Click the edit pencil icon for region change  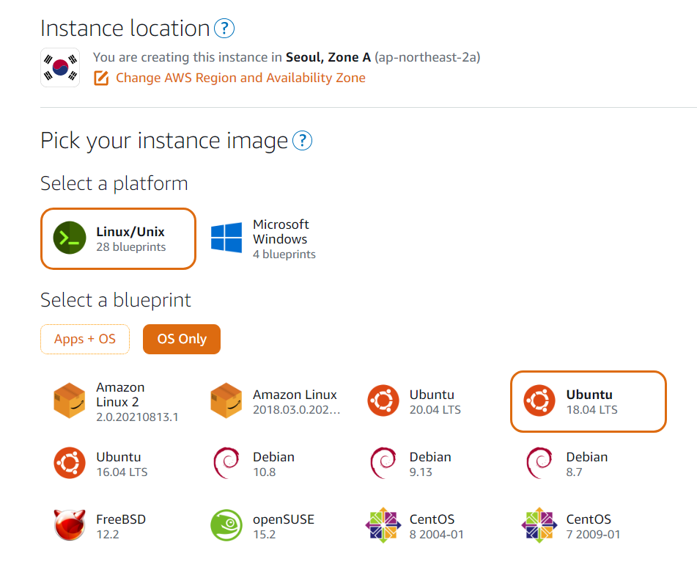pyautogui.click(x=101, y=78)
